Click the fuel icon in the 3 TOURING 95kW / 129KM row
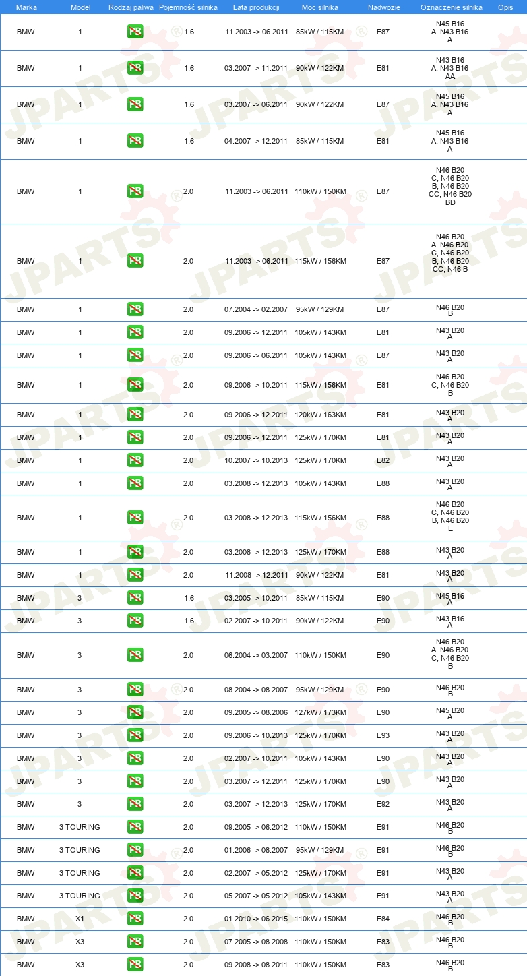Image resolution: width=527 pixels, height=976 pixels. pos(135,850)
